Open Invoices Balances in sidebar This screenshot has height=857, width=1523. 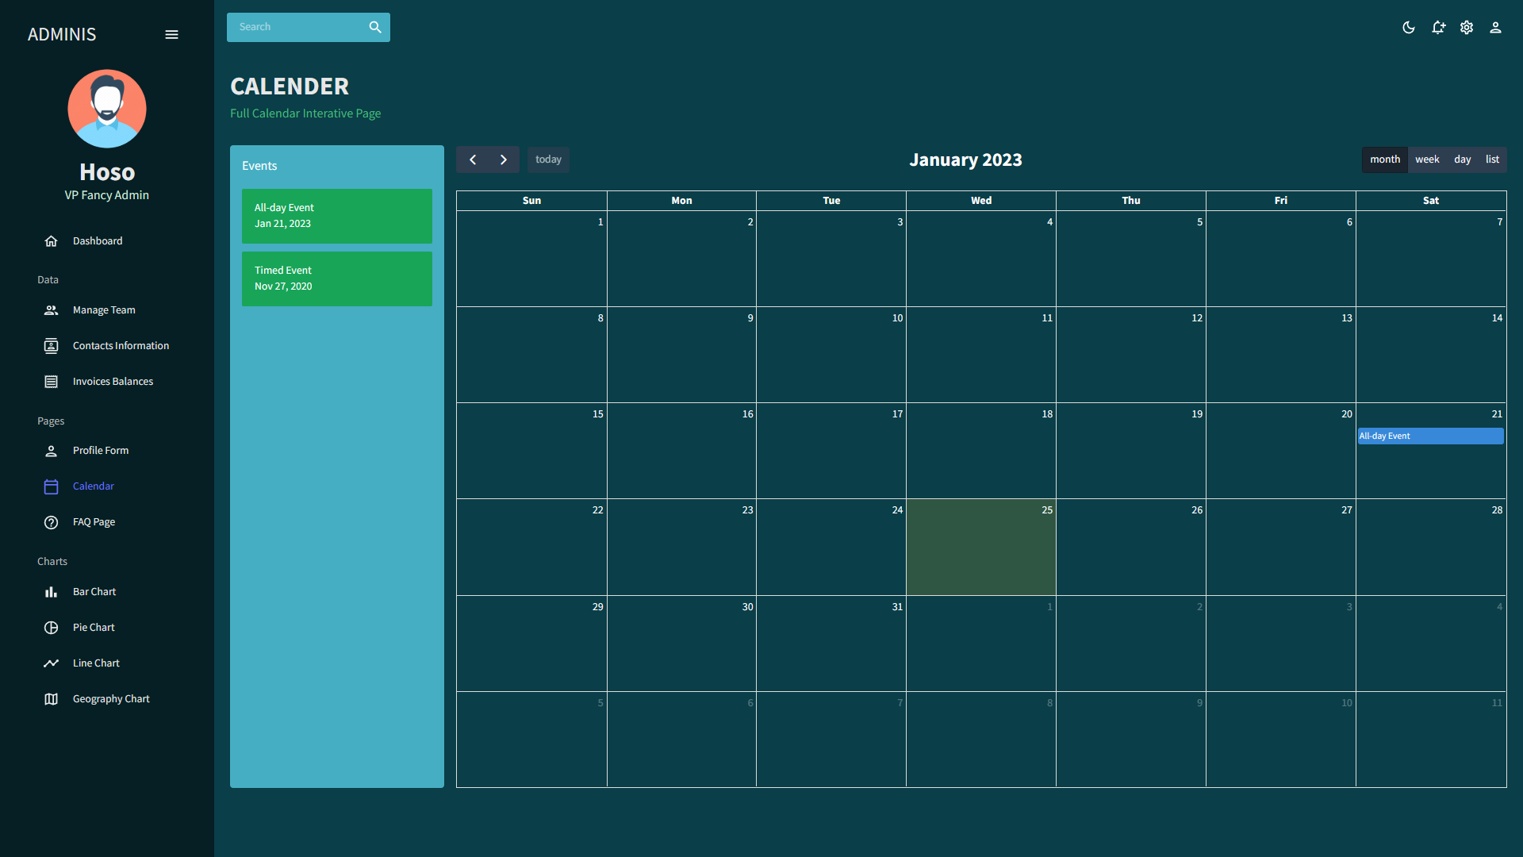coord(113,381)
